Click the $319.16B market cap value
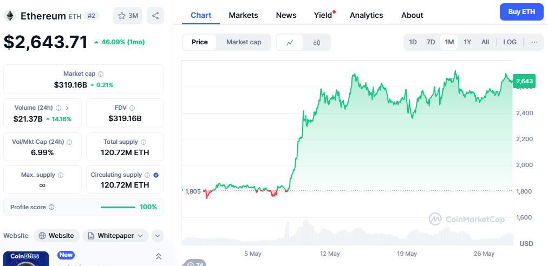This screenshot has width=548, height=266. tap(70, 85)
